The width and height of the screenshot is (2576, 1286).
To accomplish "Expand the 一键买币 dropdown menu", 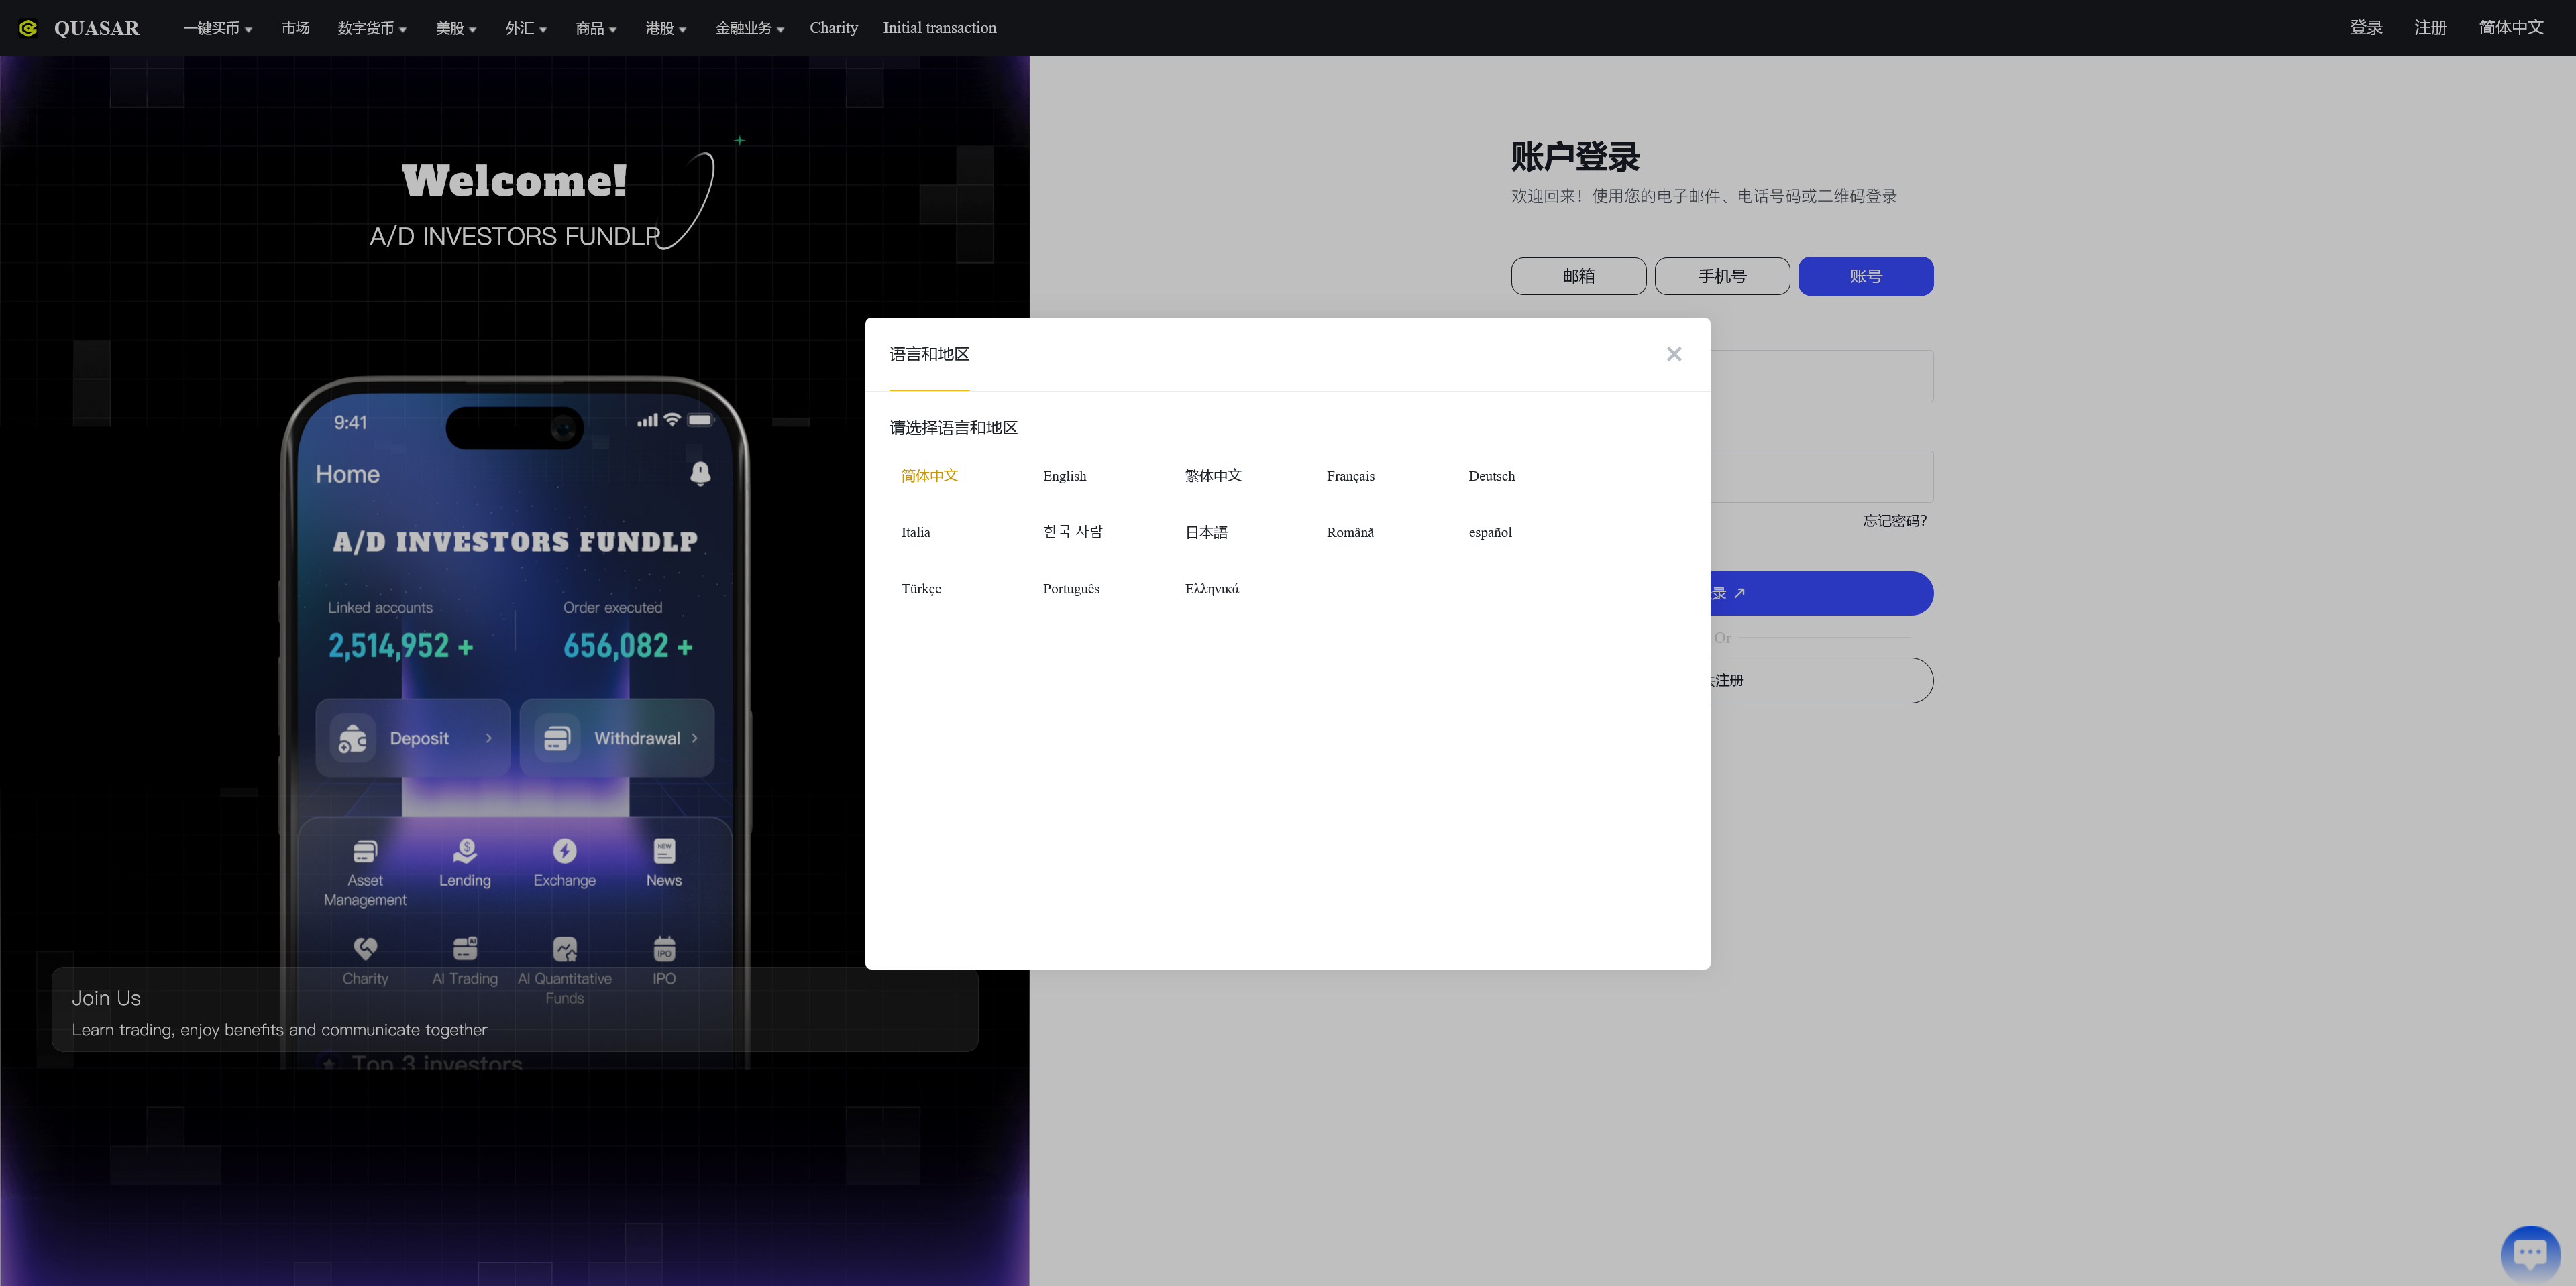I will 218,28.
